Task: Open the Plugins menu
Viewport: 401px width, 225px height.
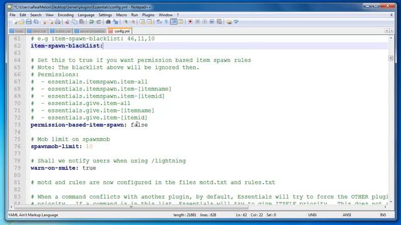Action: tap(148, 15)
